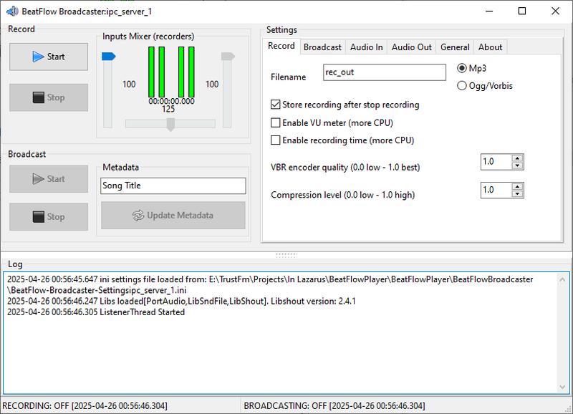
Task: Switch to the Broadcast settings tab
Action: tap(322, 47)
